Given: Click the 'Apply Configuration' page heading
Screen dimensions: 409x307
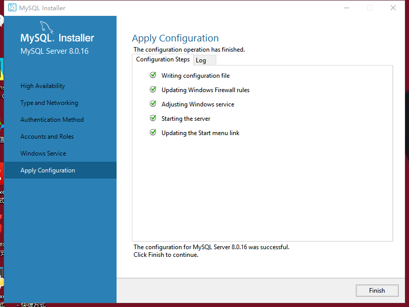Looking at the screenshot, I should click(175, 38).
